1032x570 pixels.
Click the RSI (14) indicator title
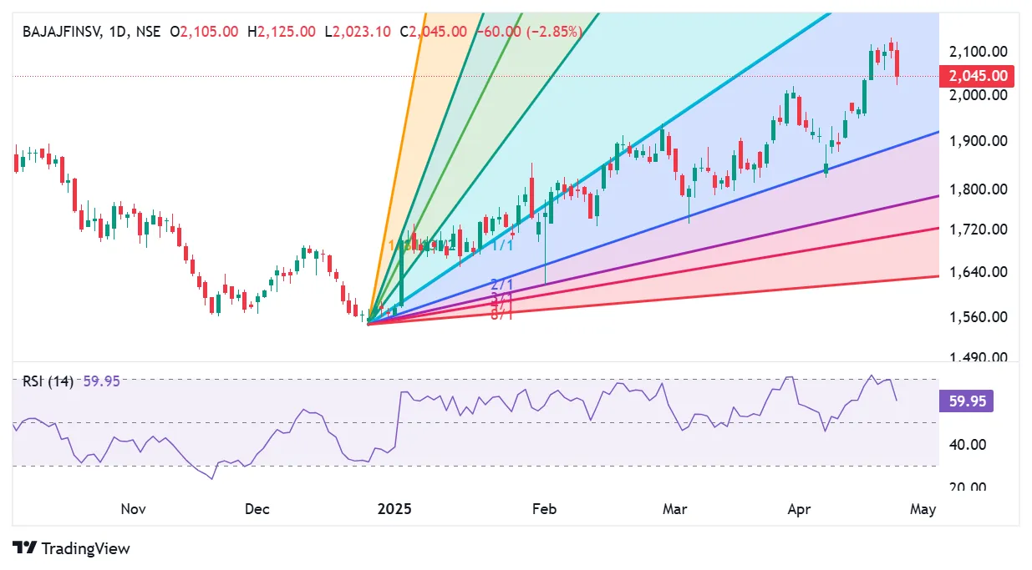point(49,381)
